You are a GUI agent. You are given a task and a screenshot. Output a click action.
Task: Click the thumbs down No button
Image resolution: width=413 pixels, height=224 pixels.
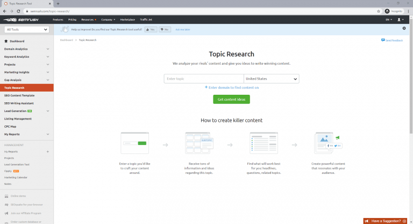coord(165,30)
